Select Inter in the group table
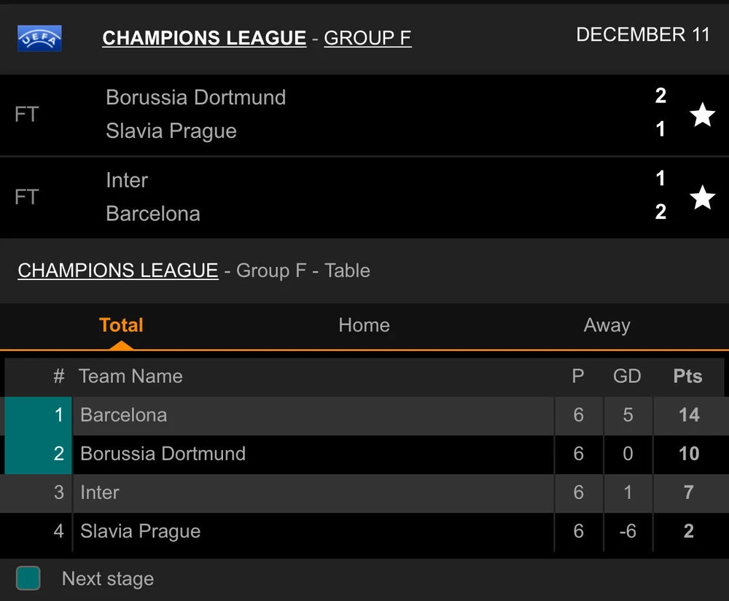 tap(100, 492)
